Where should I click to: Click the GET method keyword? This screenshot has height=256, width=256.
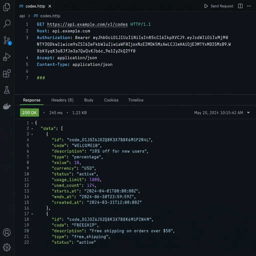(x=41, y=24)
